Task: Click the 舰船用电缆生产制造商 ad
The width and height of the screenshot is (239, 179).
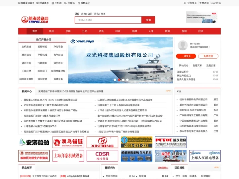Action: (x=34, y=156)
